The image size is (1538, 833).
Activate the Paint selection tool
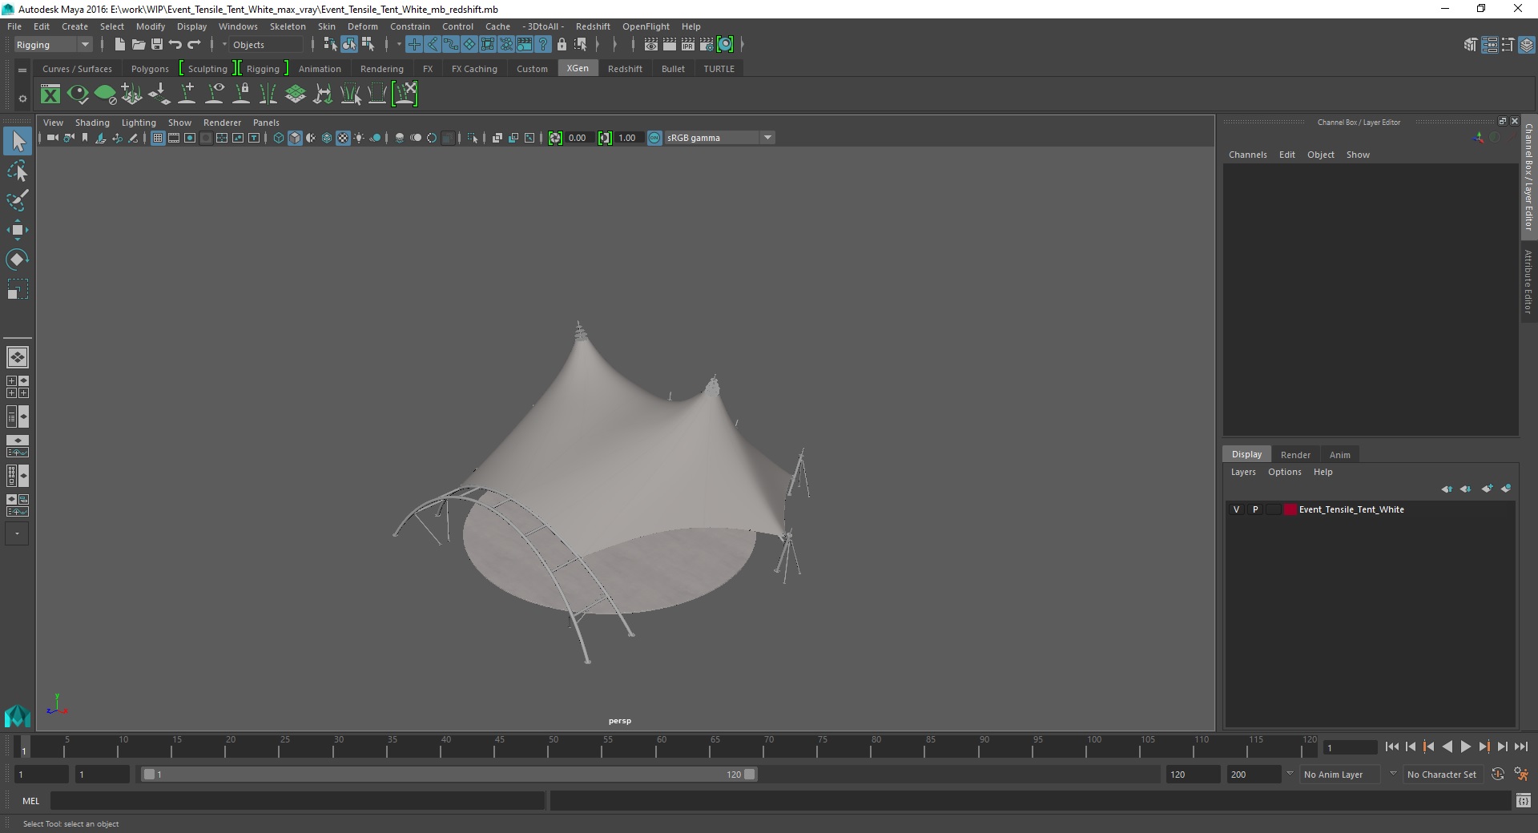(x=18, y=200)
